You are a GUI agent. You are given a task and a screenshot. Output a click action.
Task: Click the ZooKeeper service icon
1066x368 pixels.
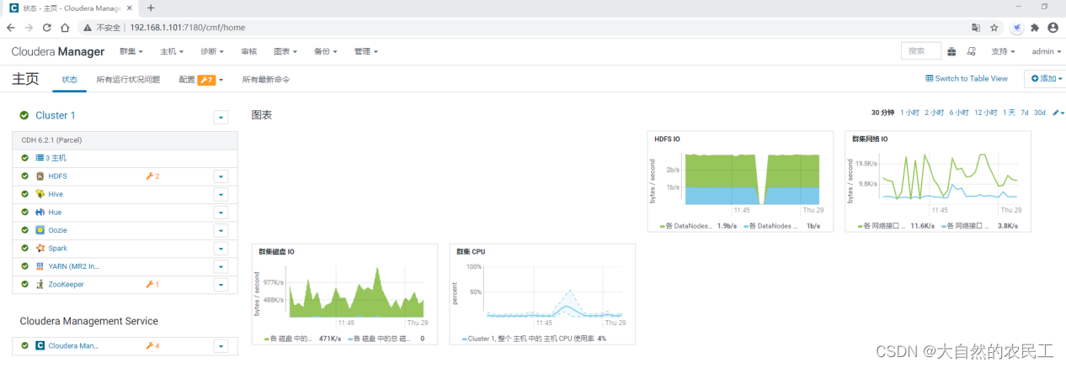tap(40, 285)
